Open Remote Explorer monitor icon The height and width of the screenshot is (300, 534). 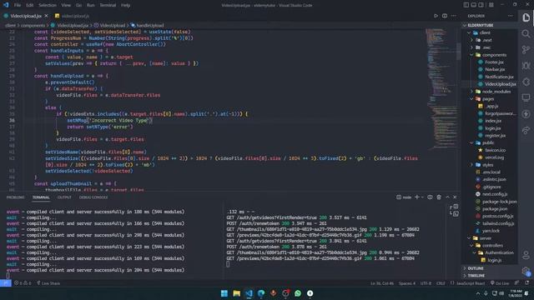click(526, 98)
